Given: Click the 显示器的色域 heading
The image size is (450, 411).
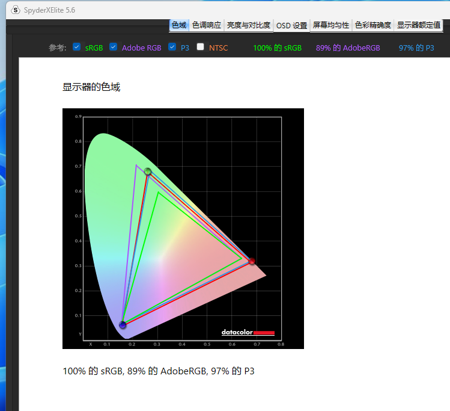Looking at the screenshot, I should pos(91,87).
